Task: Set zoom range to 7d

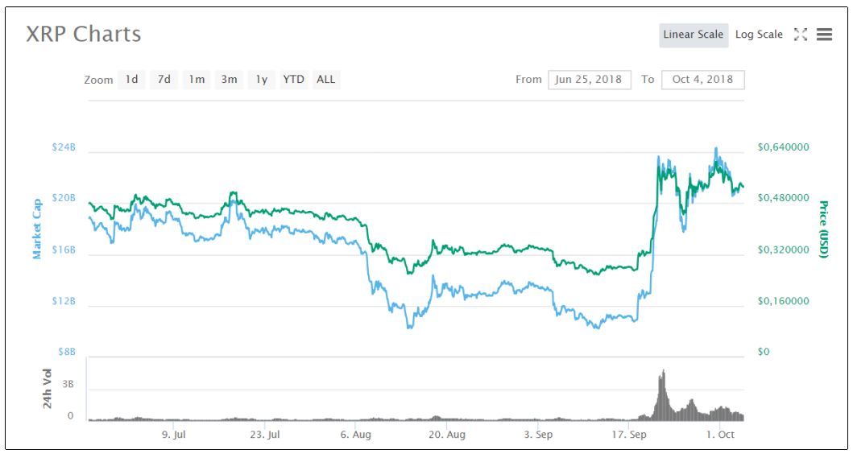Action: 164,80
